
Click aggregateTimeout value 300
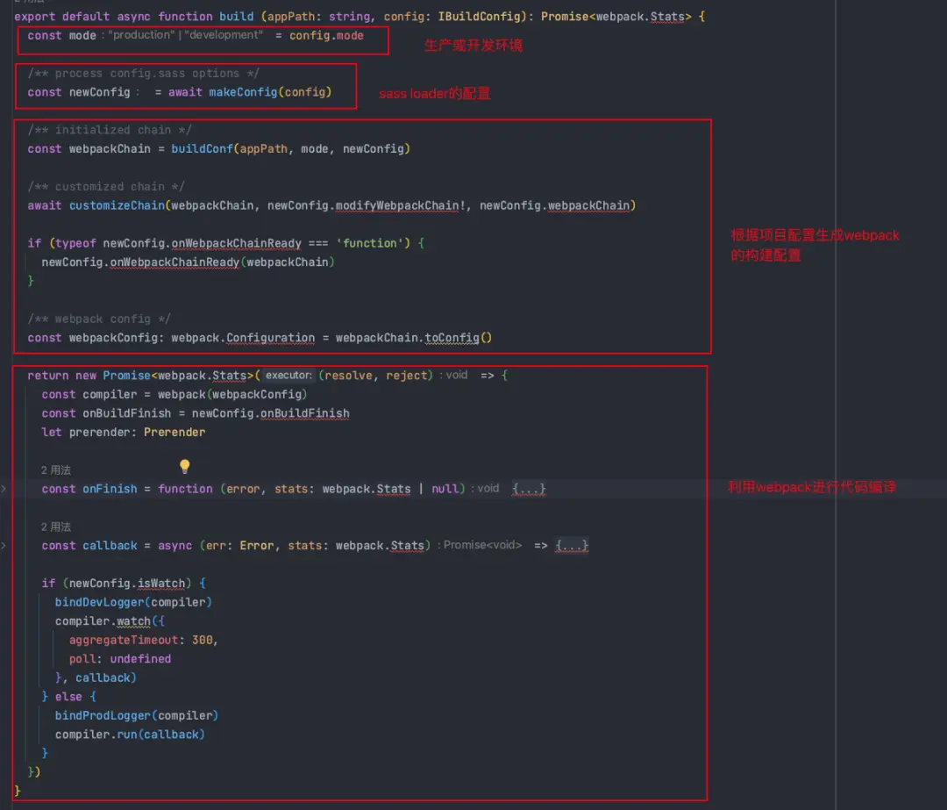[203, 640]
